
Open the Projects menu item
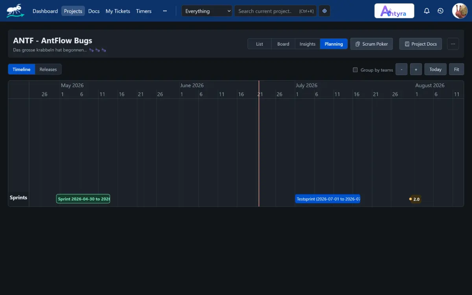click(73, 11)
